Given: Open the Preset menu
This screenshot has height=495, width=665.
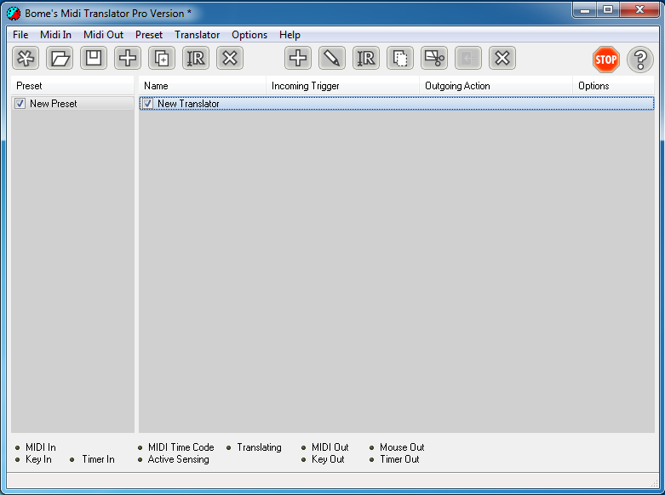Looking at the screenshot, I should click(149, 35).
